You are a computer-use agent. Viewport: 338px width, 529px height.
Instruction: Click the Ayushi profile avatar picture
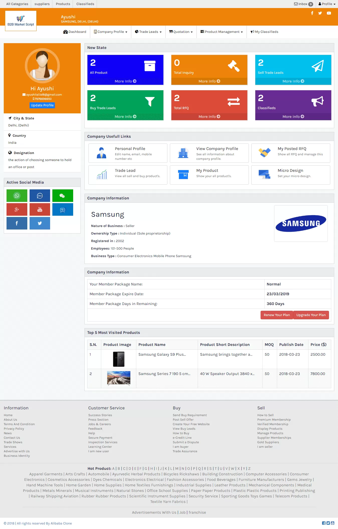tap(42, 66)
